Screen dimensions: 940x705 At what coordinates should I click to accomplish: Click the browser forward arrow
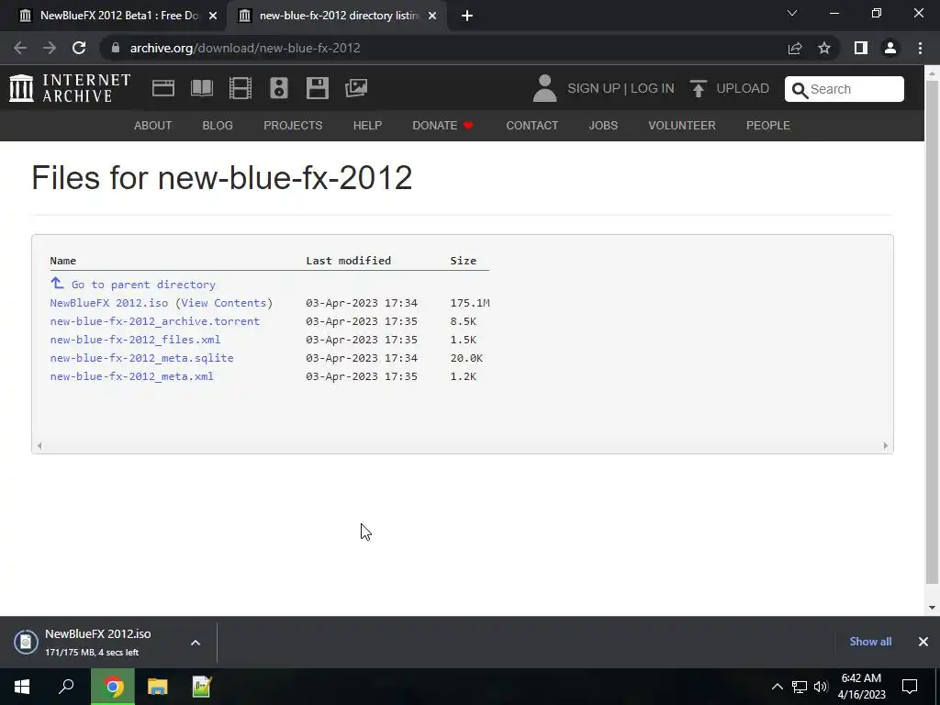click(x=50, y=48)
